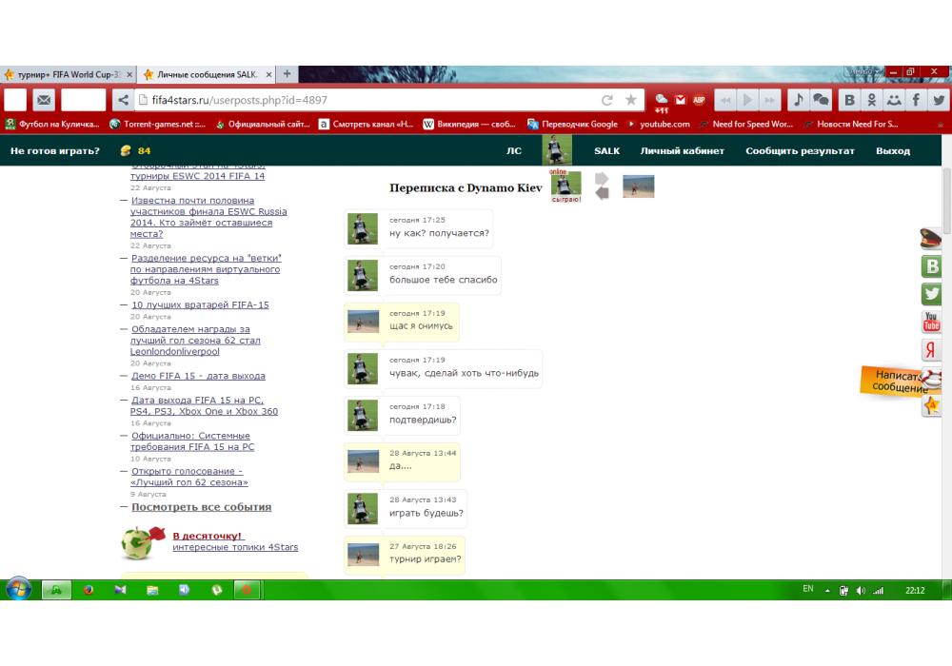This screenshot has width=952, height=666.
Task: Reload the page using the refresh icon
Action: (606, 100)
